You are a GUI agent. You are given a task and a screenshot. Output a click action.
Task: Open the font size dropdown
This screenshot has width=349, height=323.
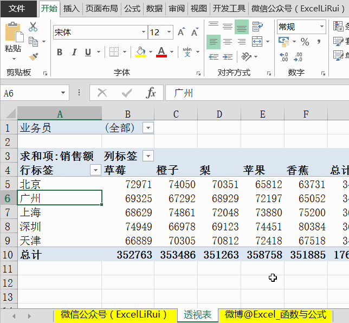coord(169,32)
